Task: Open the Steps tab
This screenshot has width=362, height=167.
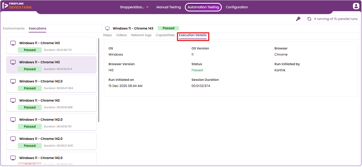Action: pos(107,35)
